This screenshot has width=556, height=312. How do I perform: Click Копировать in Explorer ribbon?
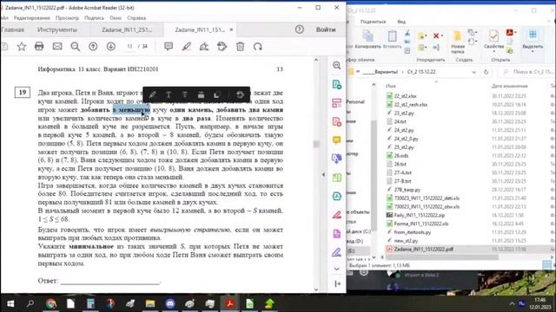coord(367,39)
